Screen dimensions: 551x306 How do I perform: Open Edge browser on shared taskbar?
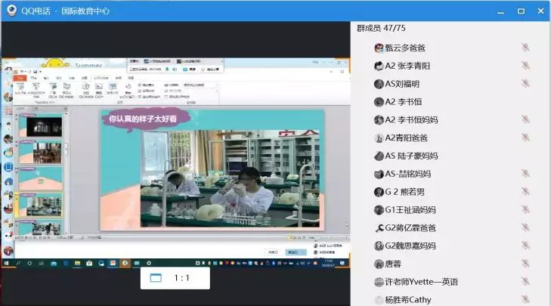(x=66, y=263)
